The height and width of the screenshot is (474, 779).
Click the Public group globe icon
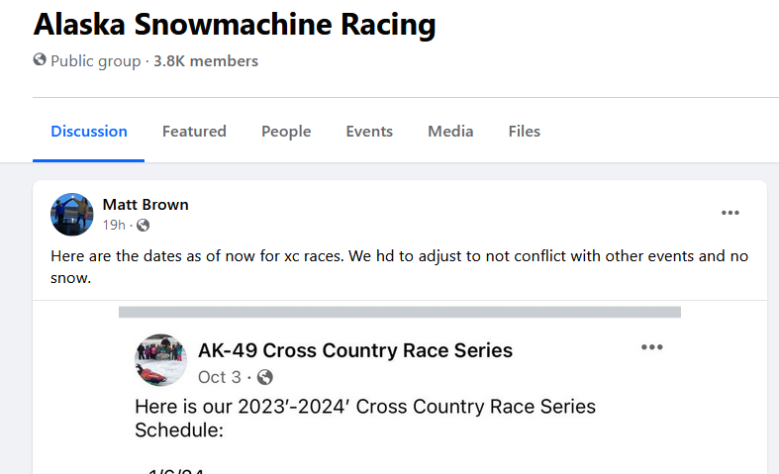pyautogui.click(x=40, y=60)
